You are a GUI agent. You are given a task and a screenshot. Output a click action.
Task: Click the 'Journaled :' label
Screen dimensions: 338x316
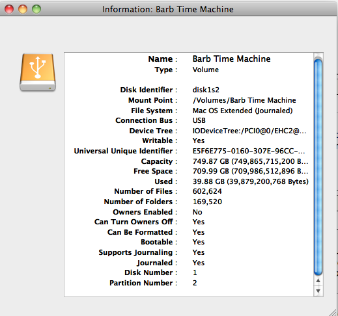click(157, 263)
